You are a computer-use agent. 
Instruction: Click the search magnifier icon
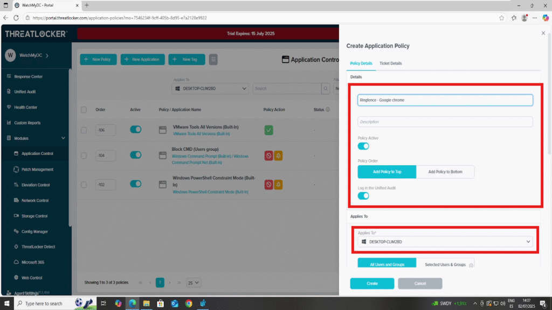(326, 89)
